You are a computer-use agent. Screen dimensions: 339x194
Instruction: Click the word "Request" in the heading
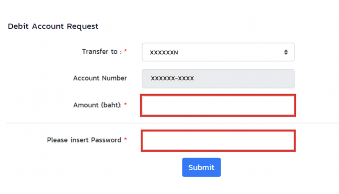83,26
